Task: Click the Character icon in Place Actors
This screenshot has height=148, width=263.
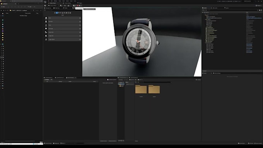Action: point(46,22)
